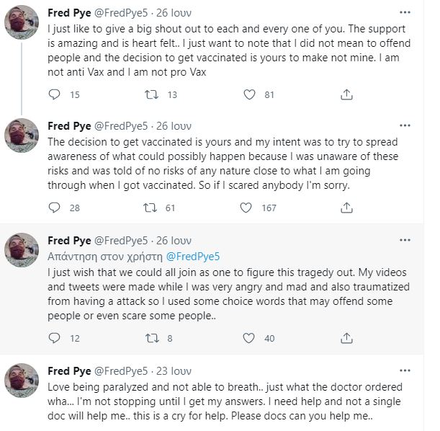This screenshot has width=440, height=431.
Task: Click the avatar on the second tweet
Action: (22, 135)
